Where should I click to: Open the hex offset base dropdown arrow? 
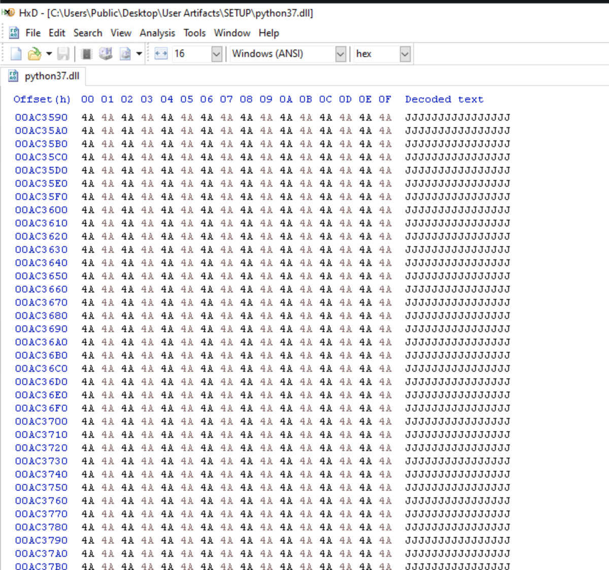[405, 54]
